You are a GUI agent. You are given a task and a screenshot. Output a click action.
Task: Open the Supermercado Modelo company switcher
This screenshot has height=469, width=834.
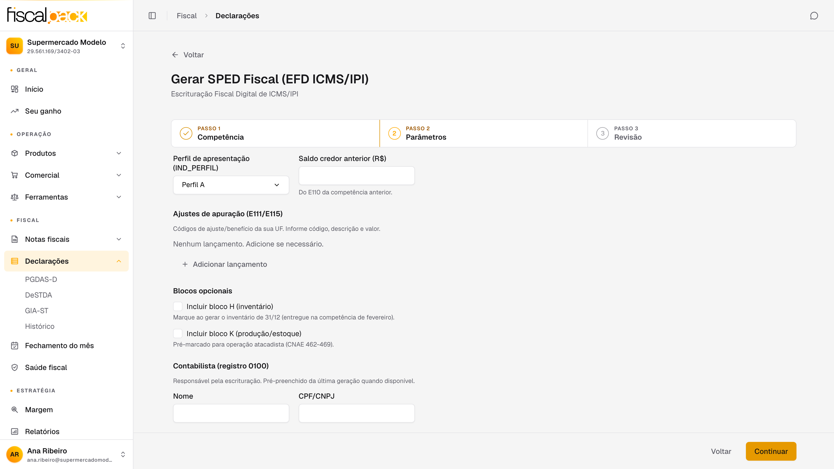pos(66,46)
